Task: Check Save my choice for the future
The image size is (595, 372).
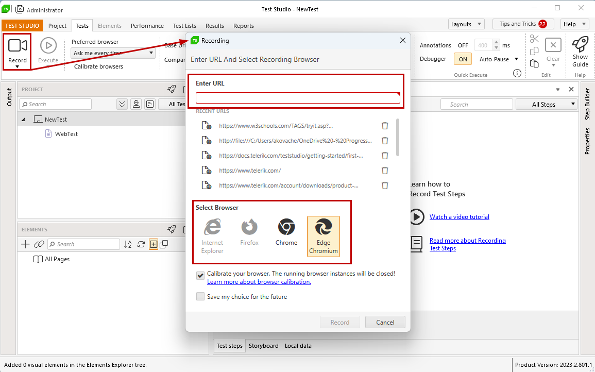Action: pyautogui.click(x=200, y=296)
